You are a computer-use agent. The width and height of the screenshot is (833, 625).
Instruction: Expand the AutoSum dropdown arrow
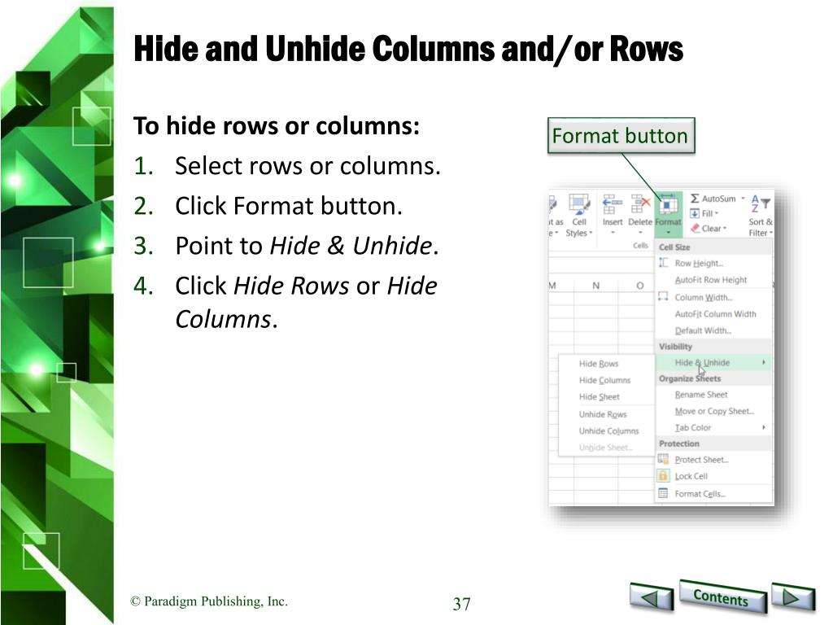743,199
